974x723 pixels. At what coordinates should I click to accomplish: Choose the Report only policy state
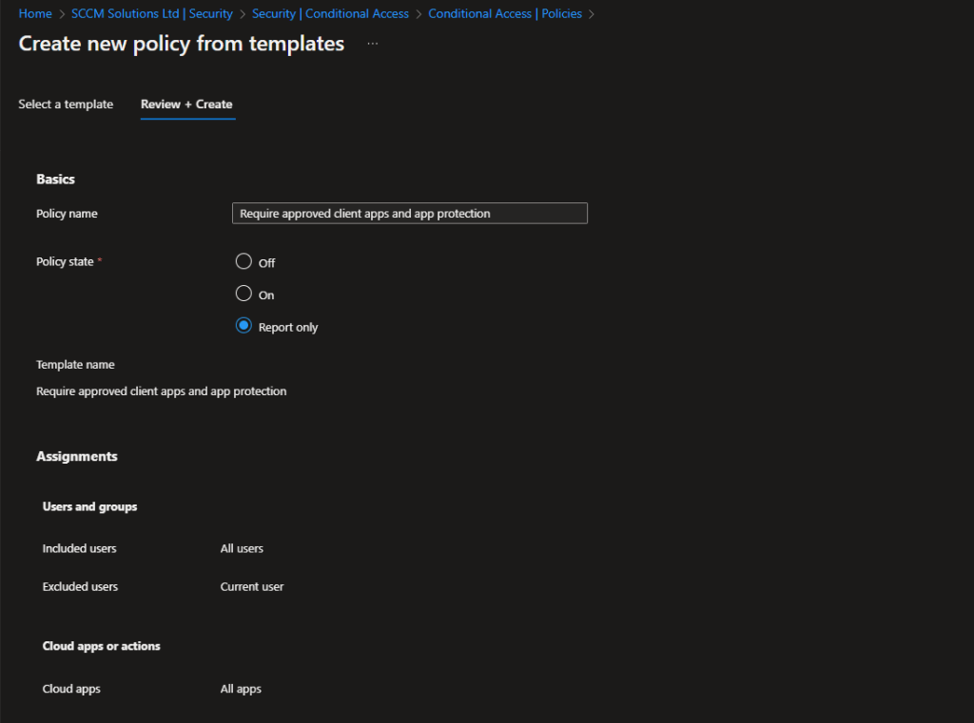click(243, 326)
